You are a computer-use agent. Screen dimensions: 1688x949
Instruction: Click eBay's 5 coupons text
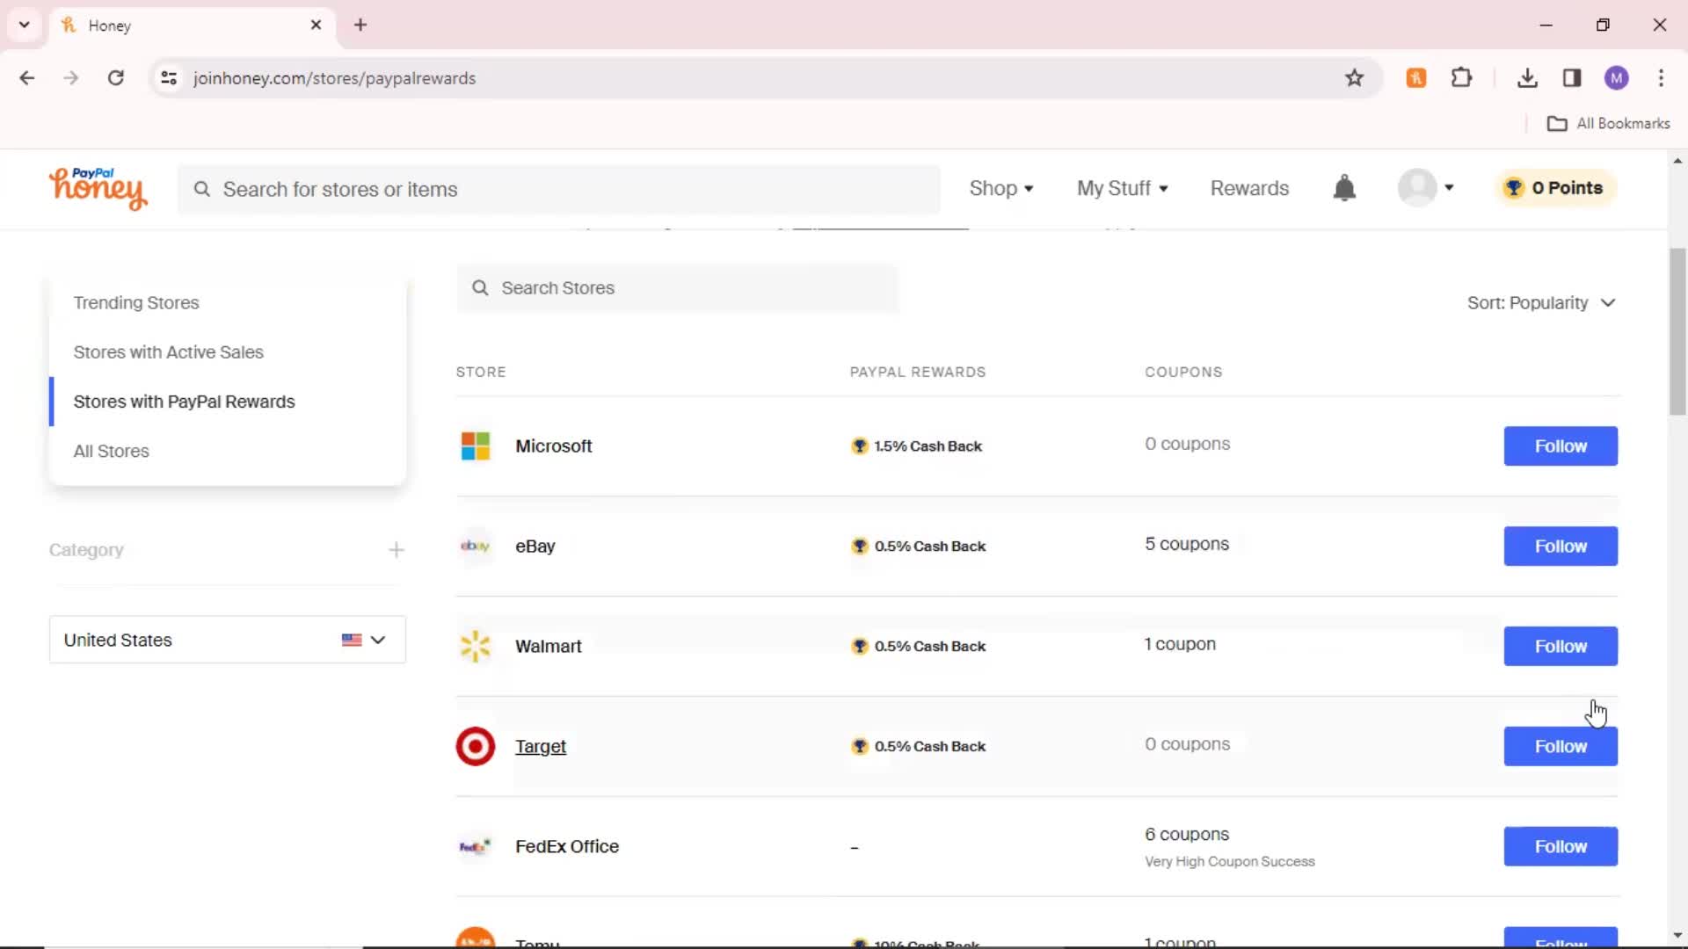[1186, 544]
